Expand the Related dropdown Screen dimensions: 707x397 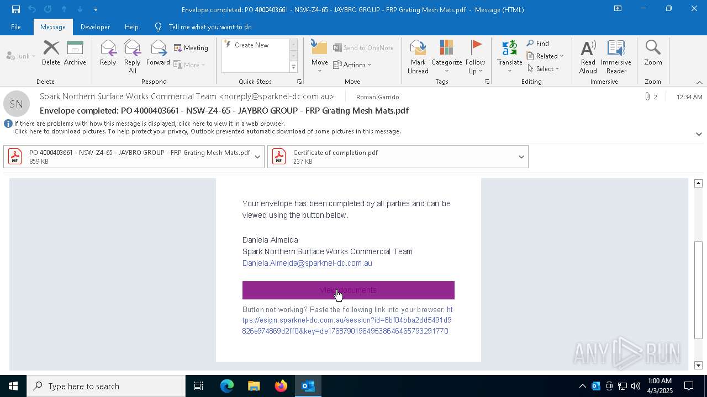click(545, 56)
